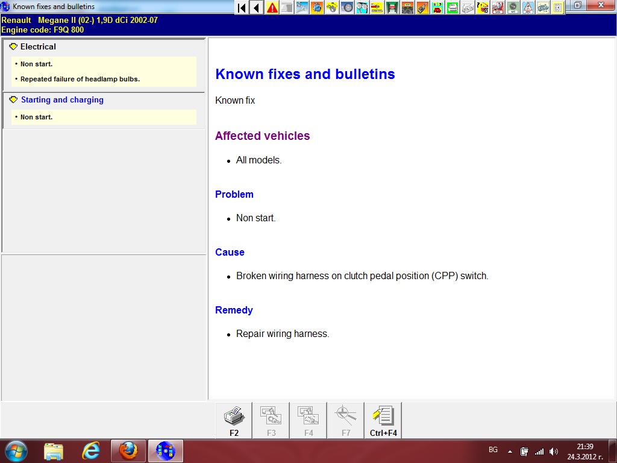
Task: Open the brake disc toolbar icon
Action: tap(347, 8)
